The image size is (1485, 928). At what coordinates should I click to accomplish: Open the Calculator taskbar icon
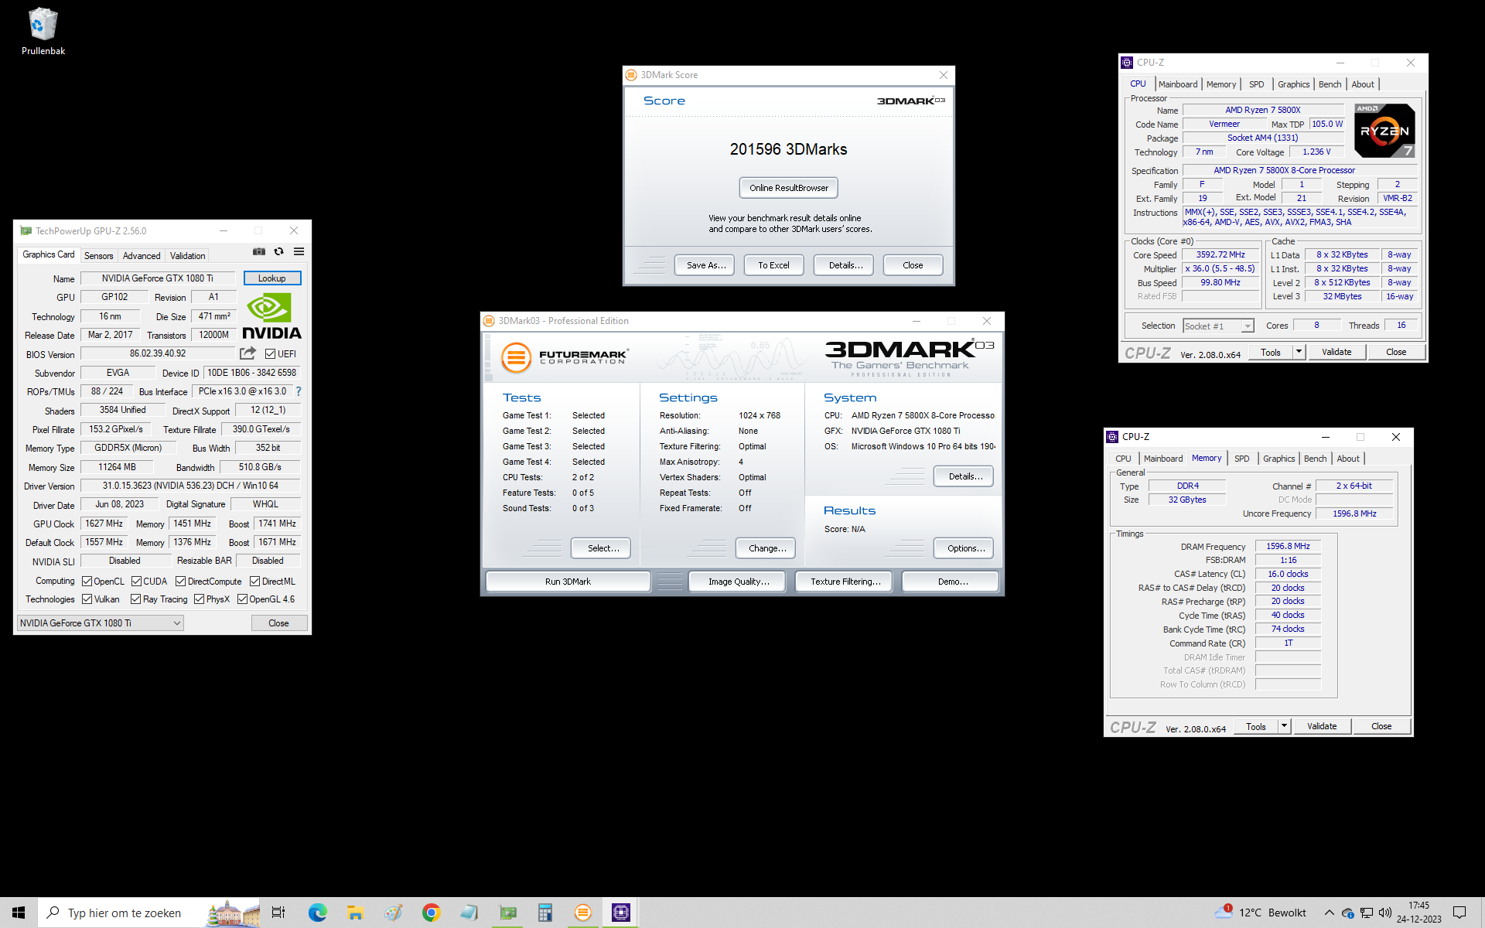(545, 913)
